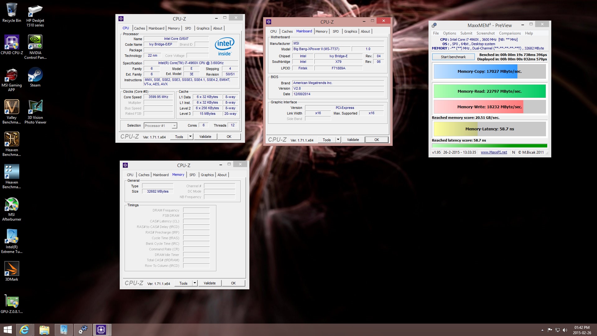This screenshot has height=336, width=597.
Task: Switch to Caches tab in CPU window
Action: click(140, 28)
